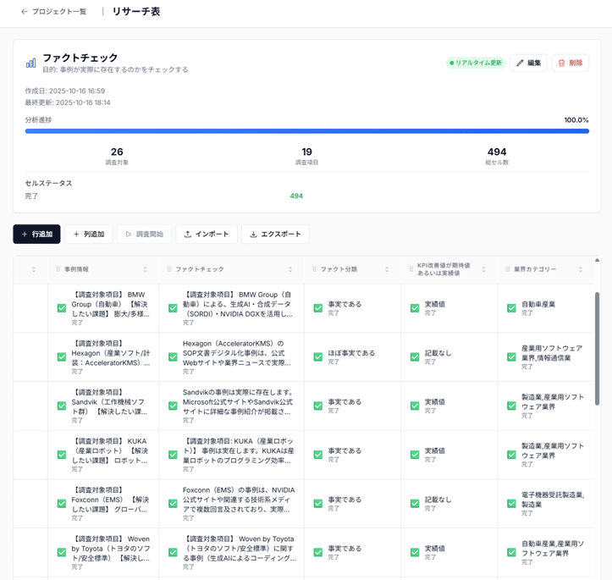
Task: Sort the ファクト分類 column
Action: click(387, 269)
